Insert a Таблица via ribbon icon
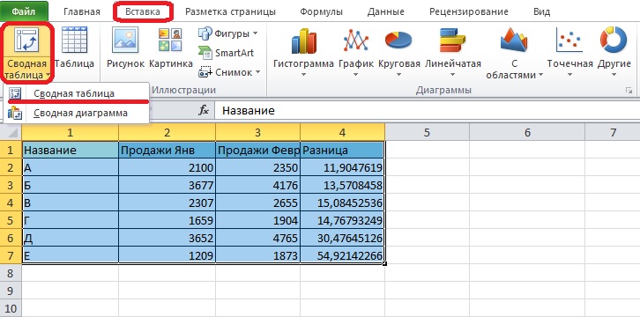Image resolution: width=640 pixels, height=317 pixels. click(x=74, y=40)
